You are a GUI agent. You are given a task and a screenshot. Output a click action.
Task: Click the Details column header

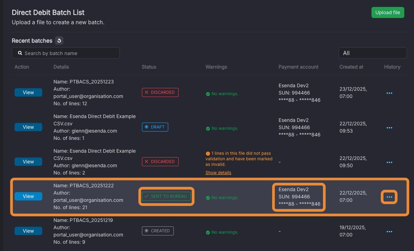(61, 67)
